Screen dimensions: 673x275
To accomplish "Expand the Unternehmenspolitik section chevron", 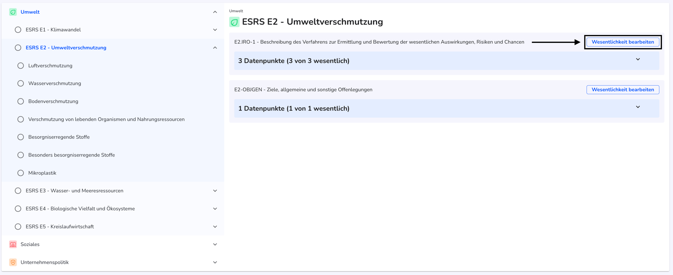I will (215, 262).
